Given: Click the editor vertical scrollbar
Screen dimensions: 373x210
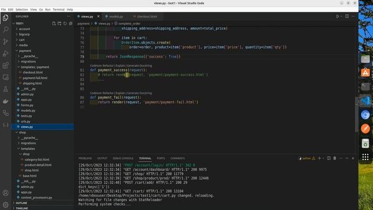Looking at the screenshot, I should pos(356,114).
